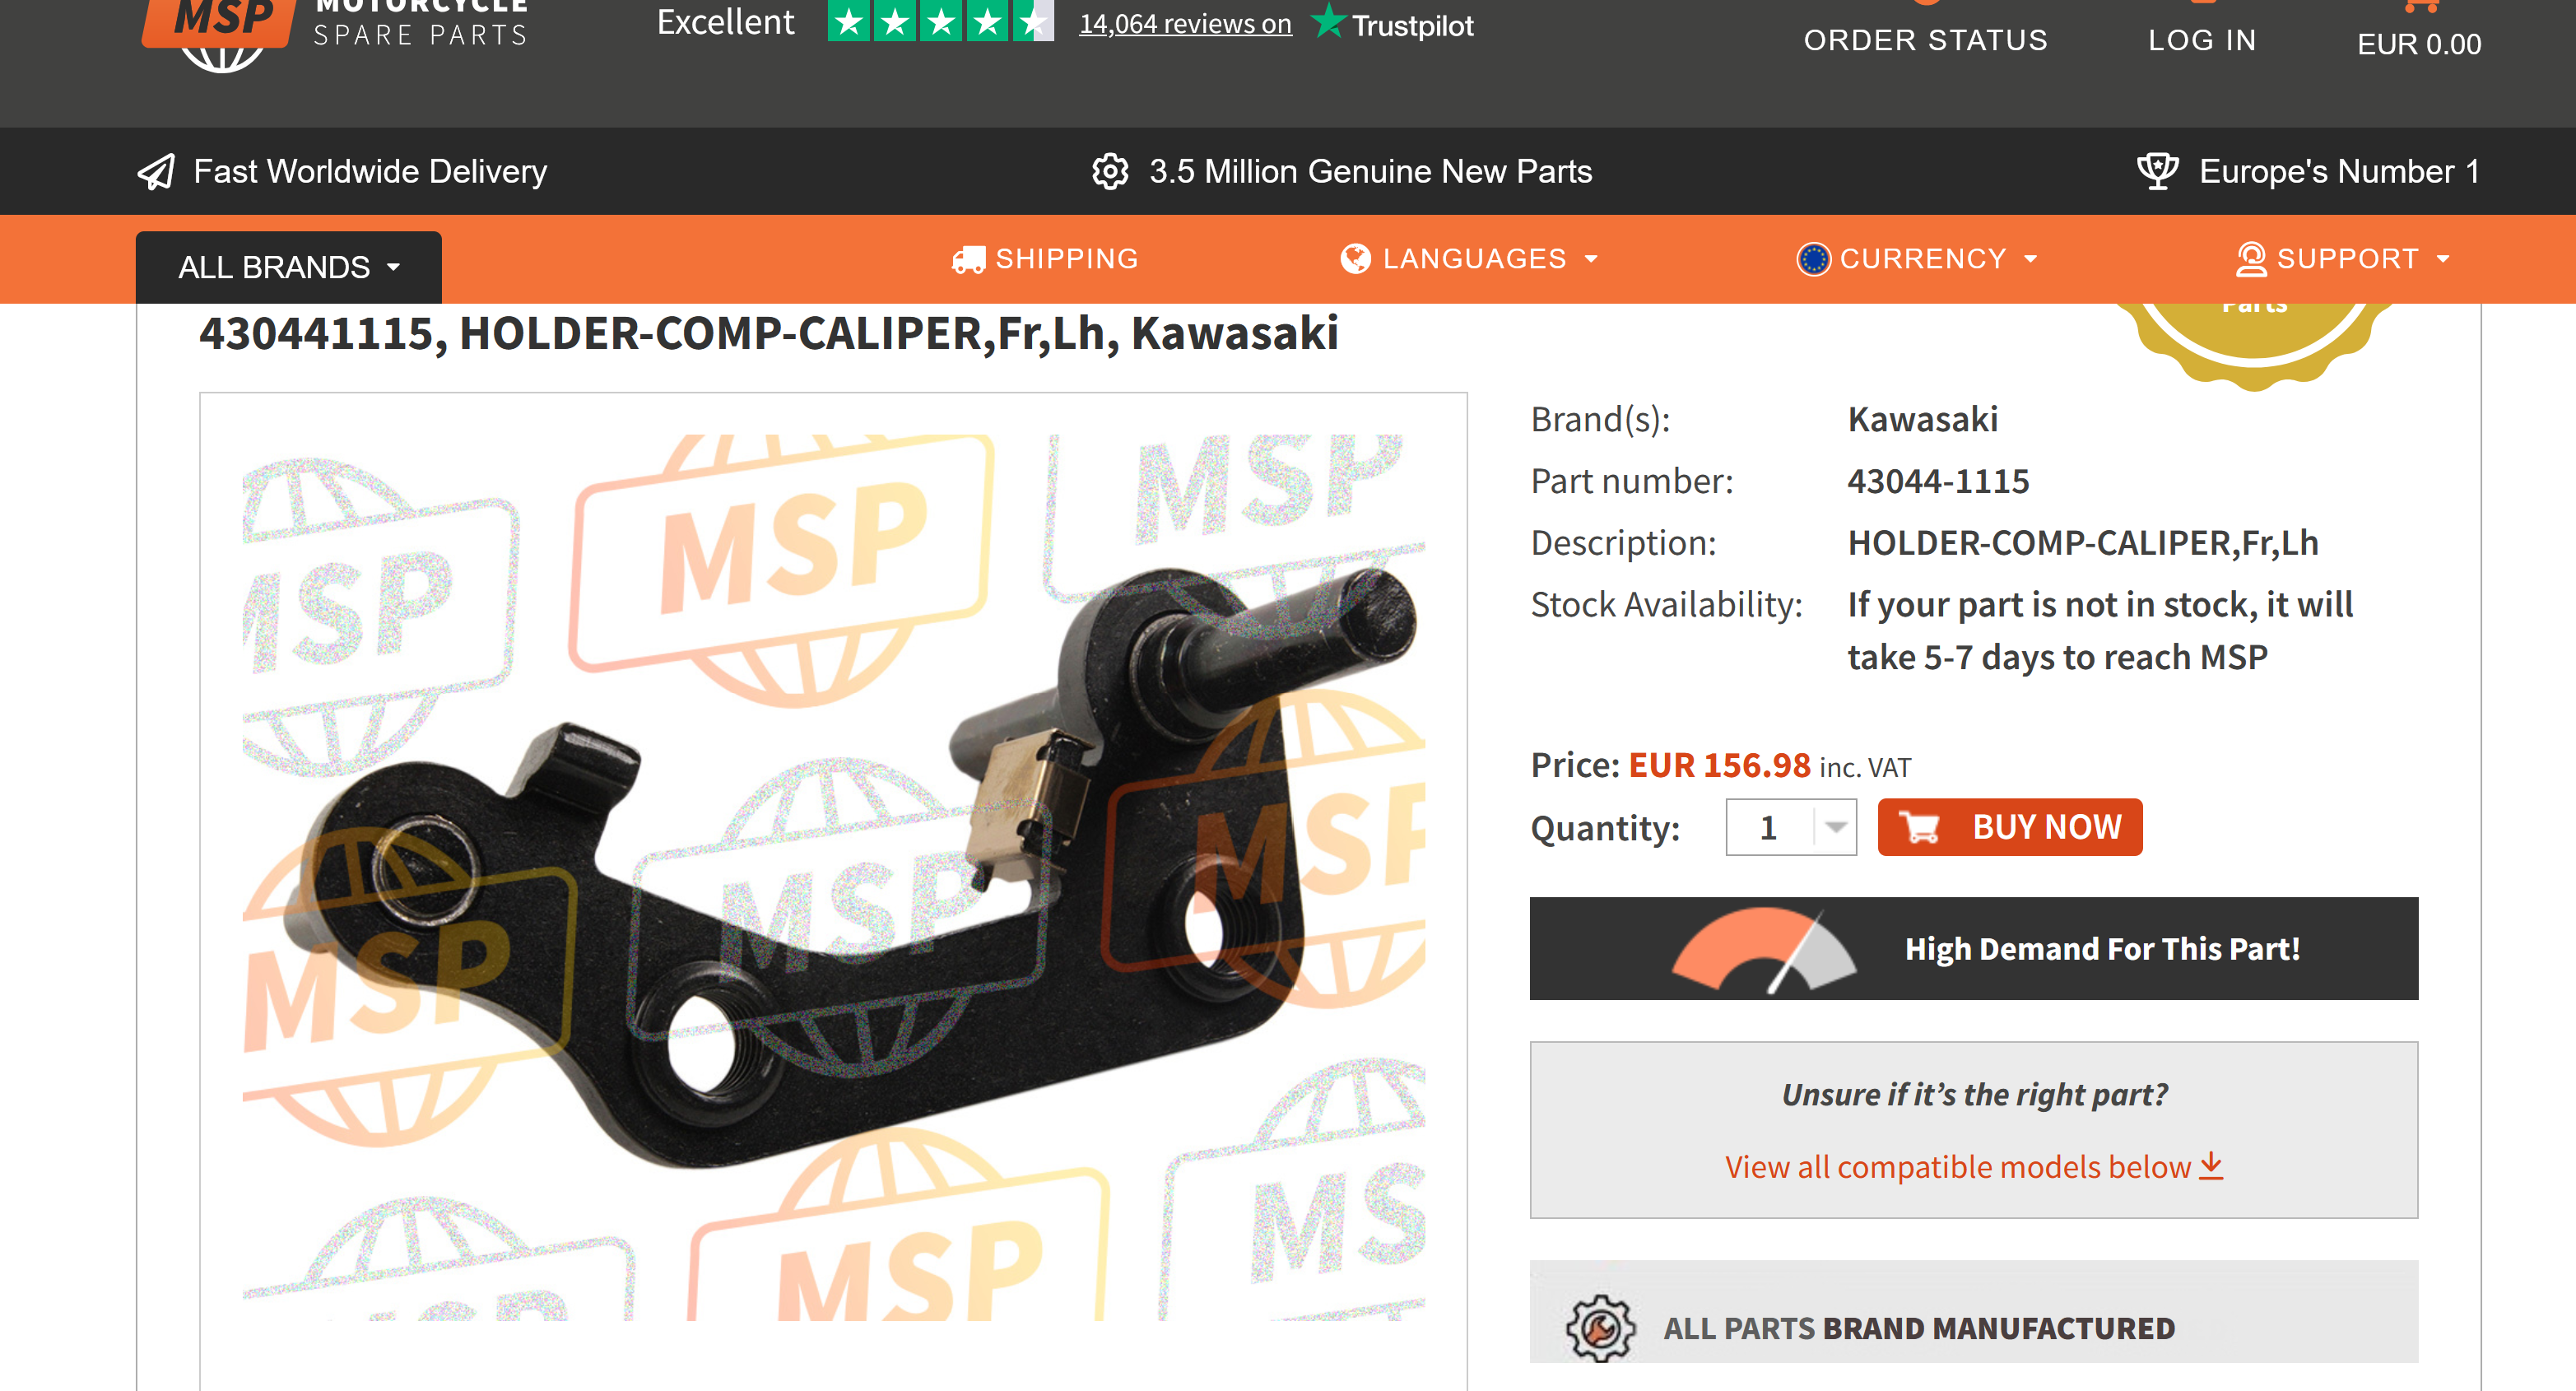
Task: Click the trophy icon beside Europe's Number 1
Action: click(x=2157, y=172)
